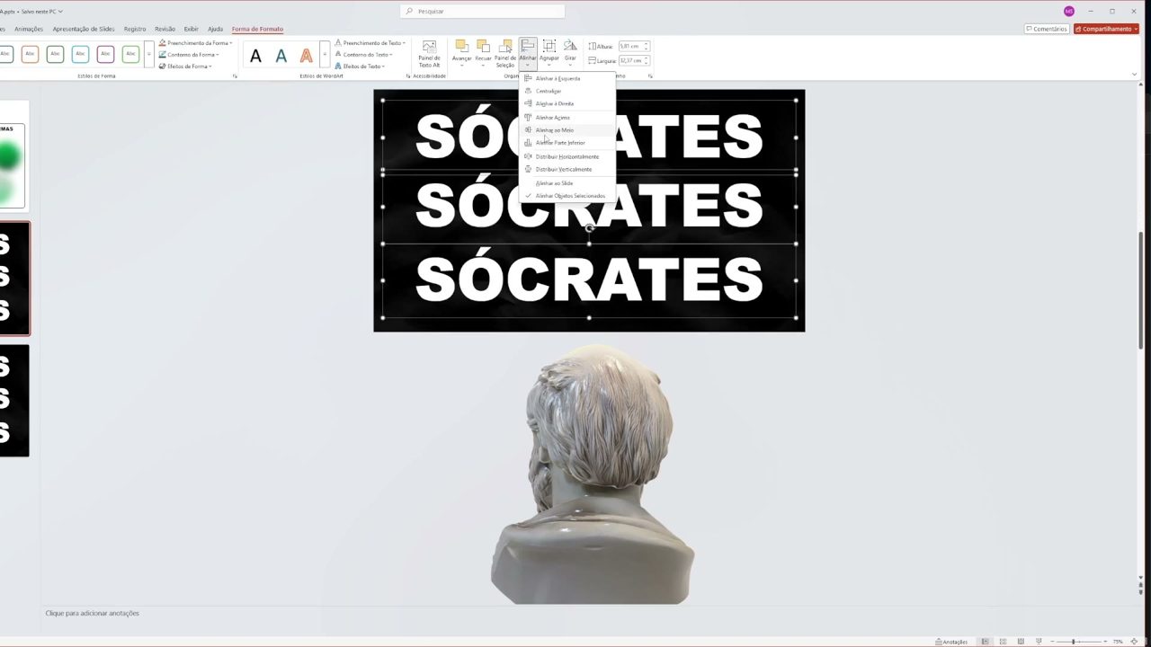Open the Exibir ribbon tab
The width and height of the screenshot is (1151, 647).
pyautogui.click(x=191, y=29)
